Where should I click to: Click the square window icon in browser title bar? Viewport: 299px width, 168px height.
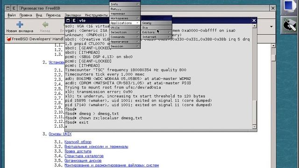(8, 8)
